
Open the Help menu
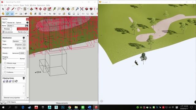48,5
